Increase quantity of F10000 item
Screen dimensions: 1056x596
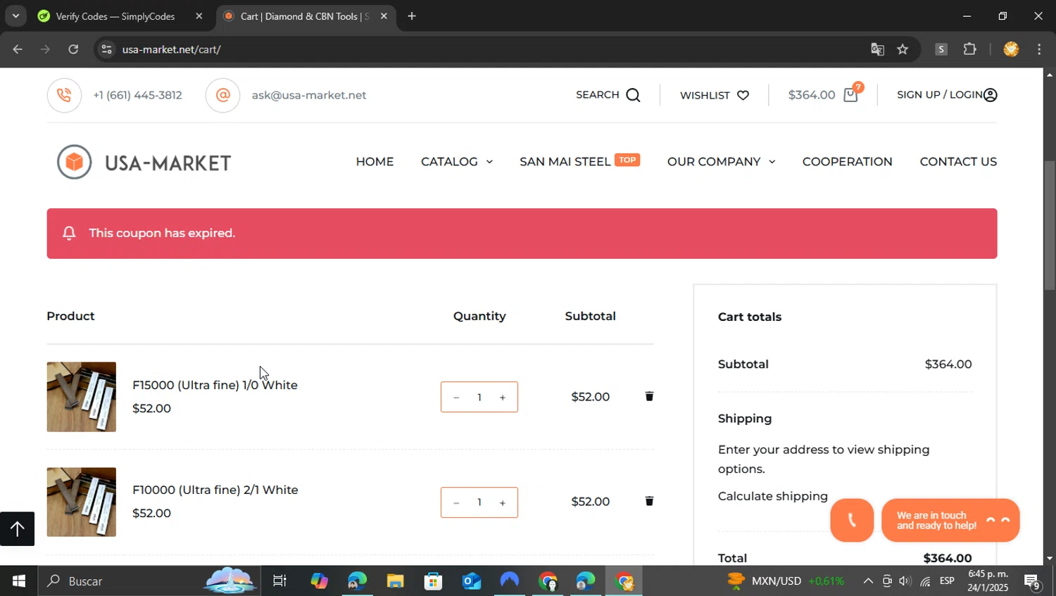click(503, 502)
